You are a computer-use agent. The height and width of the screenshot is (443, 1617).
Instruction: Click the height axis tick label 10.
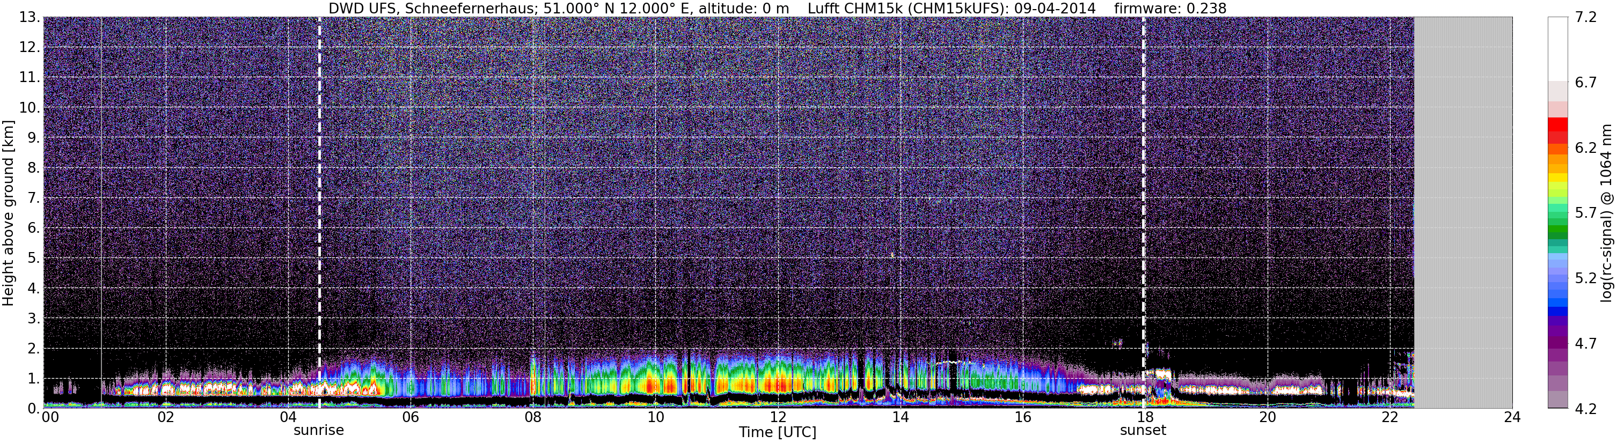click(x=29, y=108)
